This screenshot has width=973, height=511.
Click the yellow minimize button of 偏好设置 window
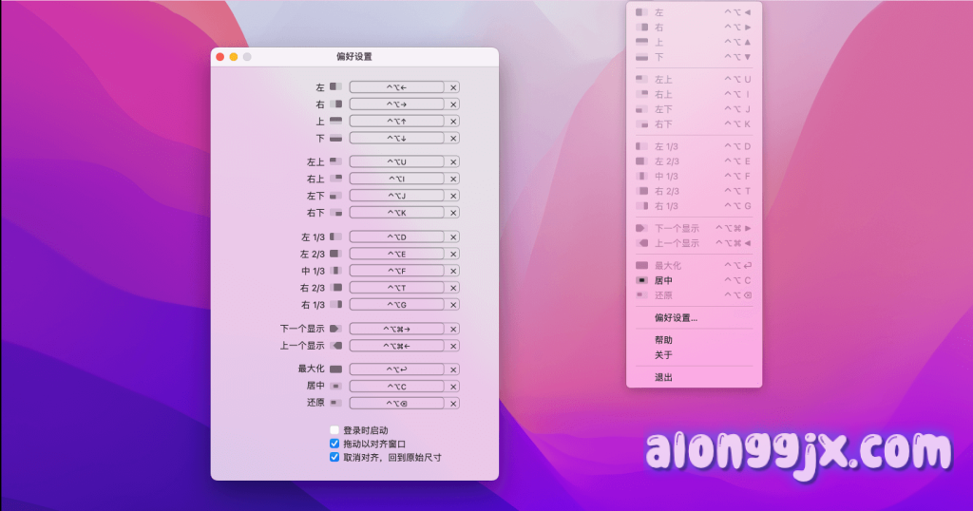(x=234, y=57)
